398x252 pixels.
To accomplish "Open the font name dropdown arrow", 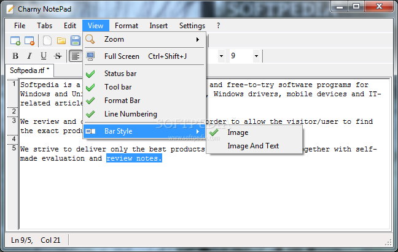I will click(221, 56).
